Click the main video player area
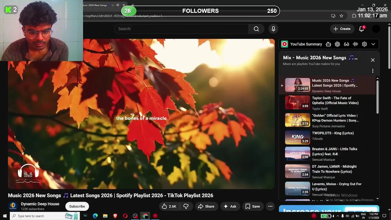This screenshot has width=391, height=220. [x=141, y=114]
